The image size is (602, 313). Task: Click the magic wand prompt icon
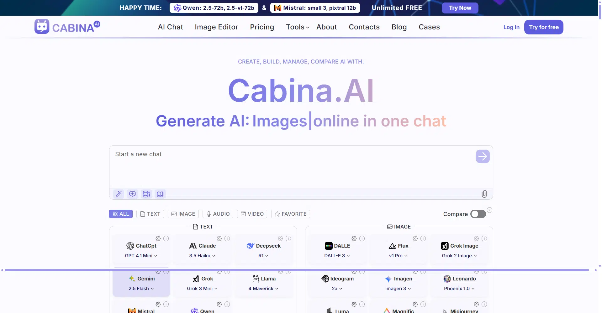[x=119, y=194]
